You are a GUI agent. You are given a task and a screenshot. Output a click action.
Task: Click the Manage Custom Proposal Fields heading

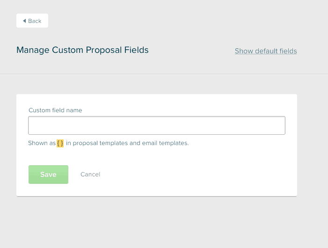[82, 50]
